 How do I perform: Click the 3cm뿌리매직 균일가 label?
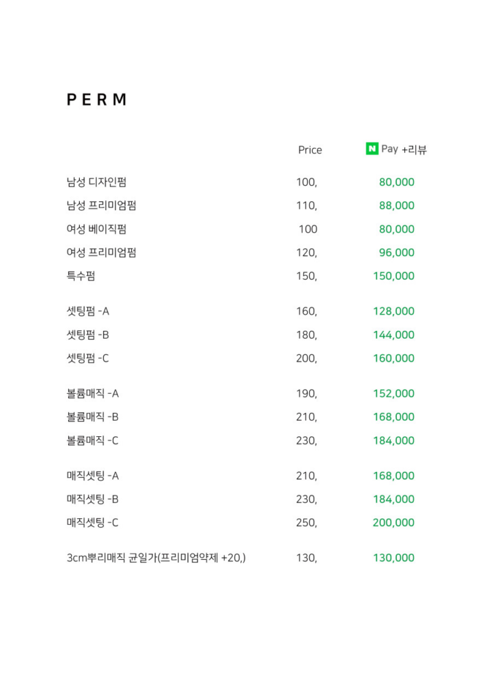(x=112, y=558)
